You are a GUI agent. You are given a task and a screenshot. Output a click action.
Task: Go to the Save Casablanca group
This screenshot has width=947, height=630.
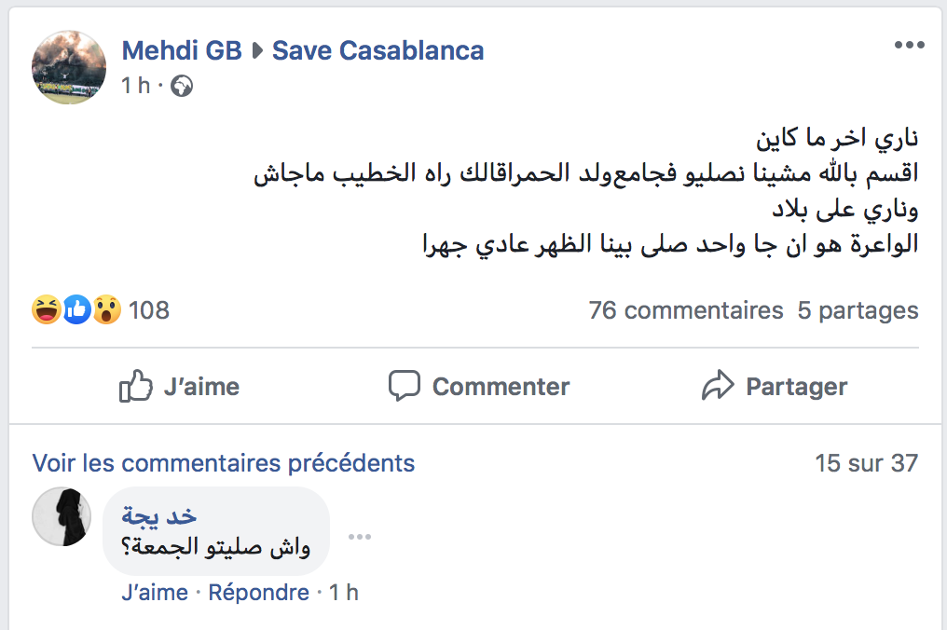[x=377, y=50]
